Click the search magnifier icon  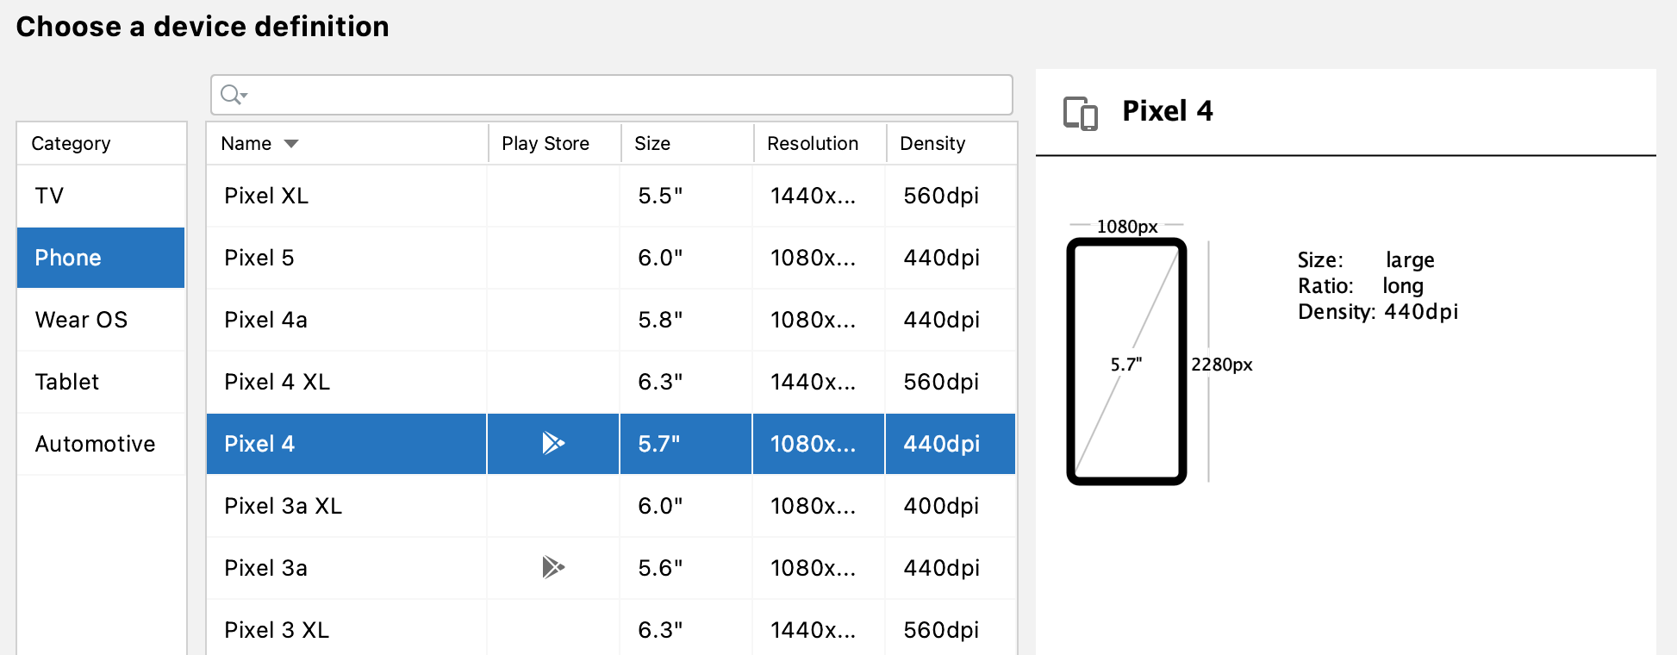point(232,95)
